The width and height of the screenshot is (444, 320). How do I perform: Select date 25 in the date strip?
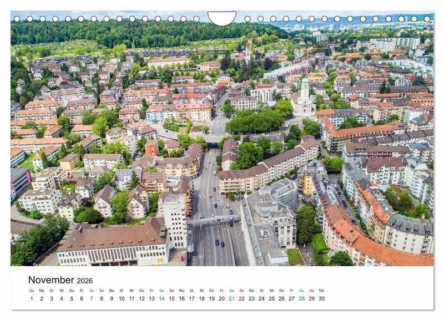pyautogui.click(x=271, y=298)
